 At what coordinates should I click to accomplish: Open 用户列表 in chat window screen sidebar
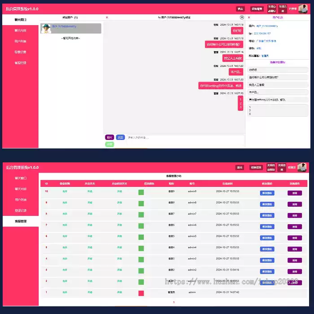pos(20,41)
